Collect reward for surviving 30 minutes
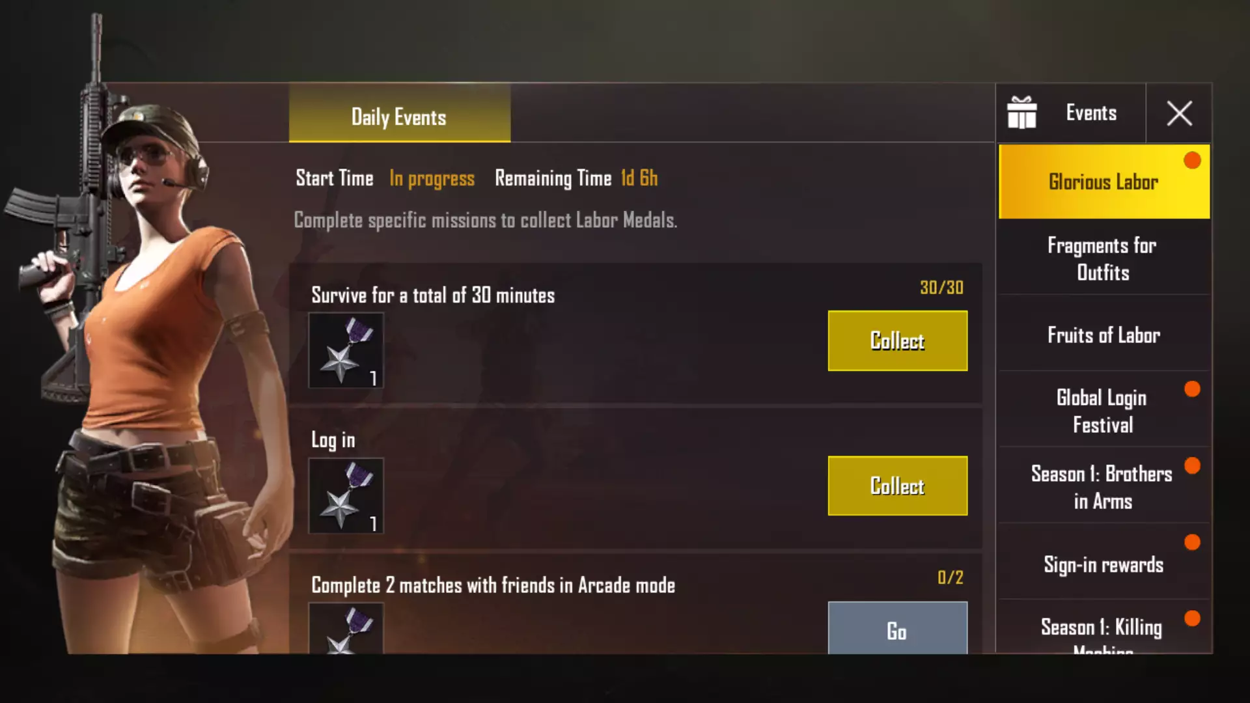Image resolution: width=1250 pixels, height=703 pixels. pos(897,340)
